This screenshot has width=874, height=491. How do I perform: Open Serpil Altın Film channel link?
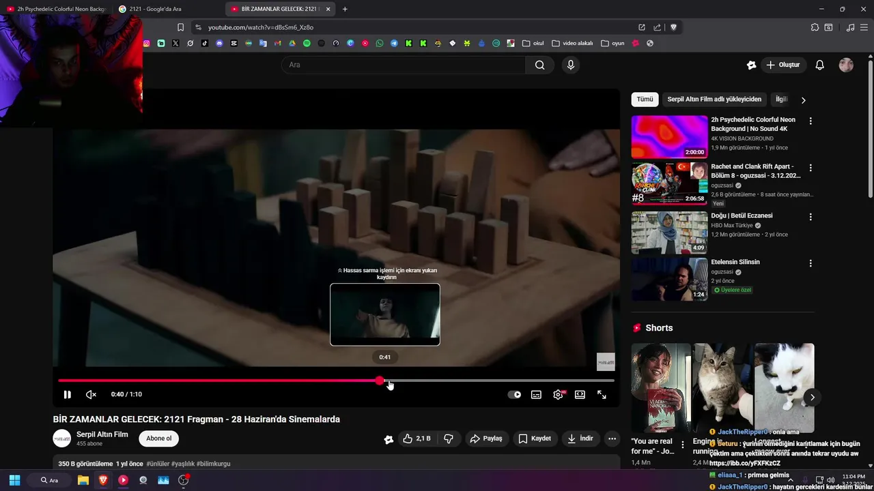(x=102, y=434)
